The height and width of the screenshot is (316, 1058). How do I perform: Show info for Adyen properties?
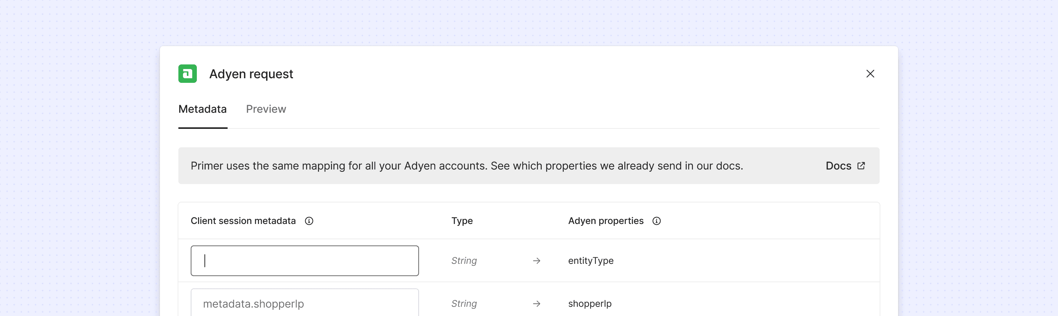point(656,221)
